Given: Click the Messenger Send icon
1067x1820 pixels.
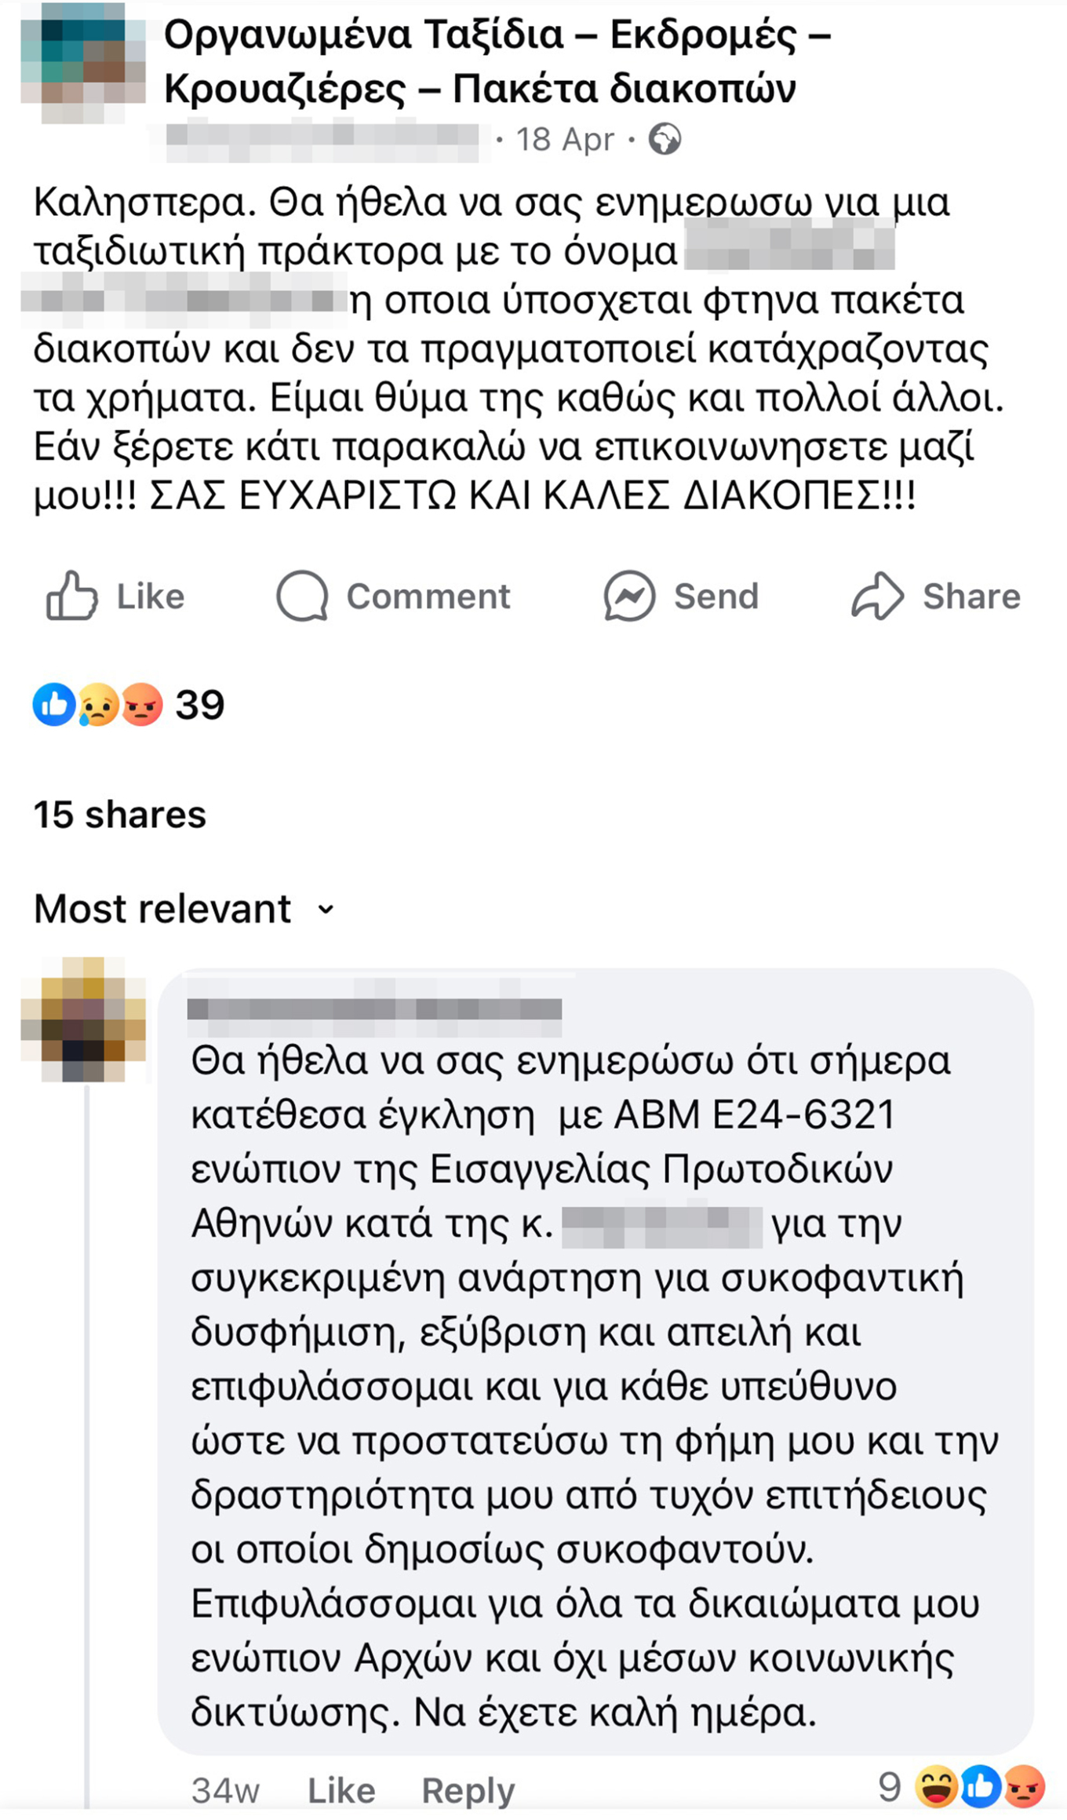Looking at the screenshot, I should click(x=629, y=596).
